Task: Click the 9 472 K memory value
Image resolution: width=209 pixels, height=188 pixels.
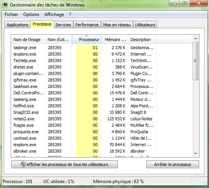Action: [x=119, y=54]
